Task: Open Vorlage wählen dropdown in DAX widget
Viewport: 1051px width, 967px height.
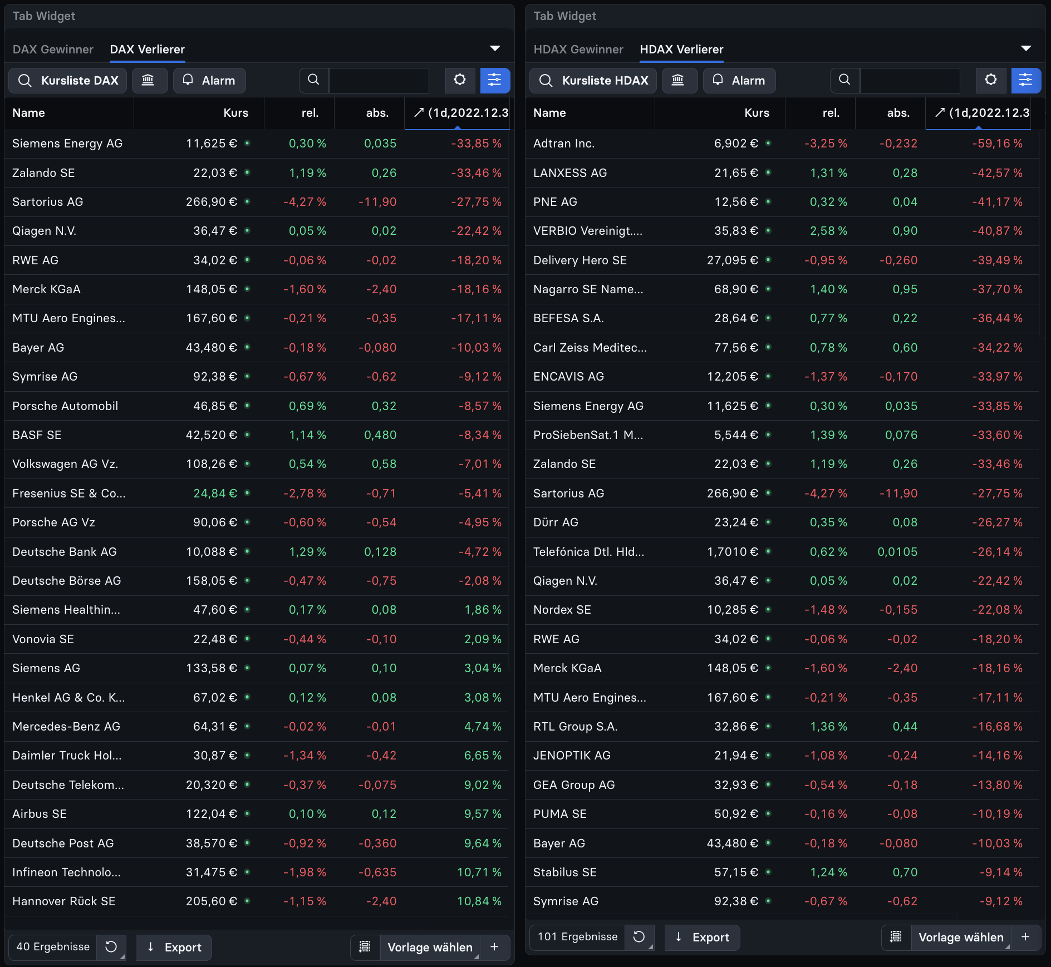Action: click(430, 947)
